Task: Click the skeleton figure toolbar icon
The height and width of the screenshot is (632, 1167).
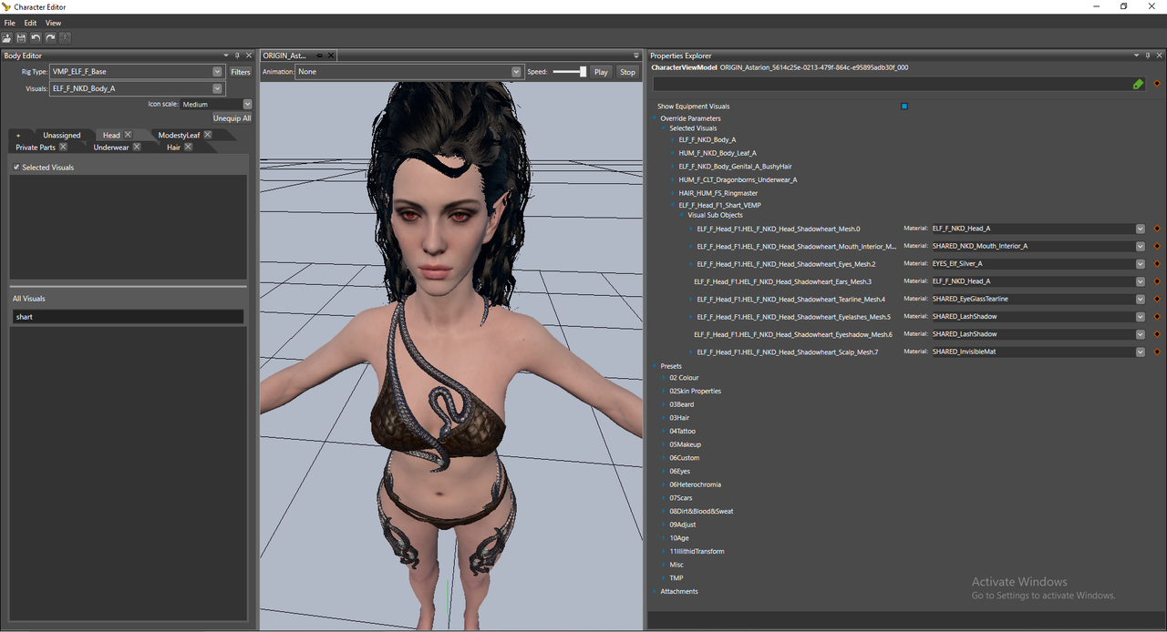Action: coord(65,38)
